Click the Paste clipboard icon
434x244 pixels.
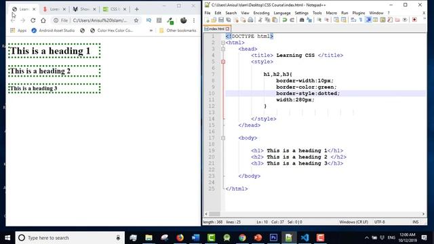(275, 20)
